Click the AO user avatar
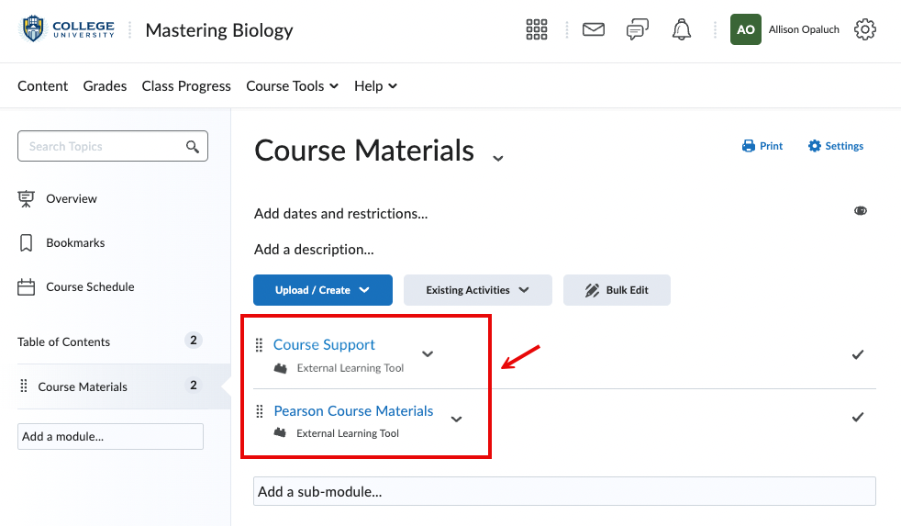The width and height of the screenshot is (901, 526). click(745, 29)
